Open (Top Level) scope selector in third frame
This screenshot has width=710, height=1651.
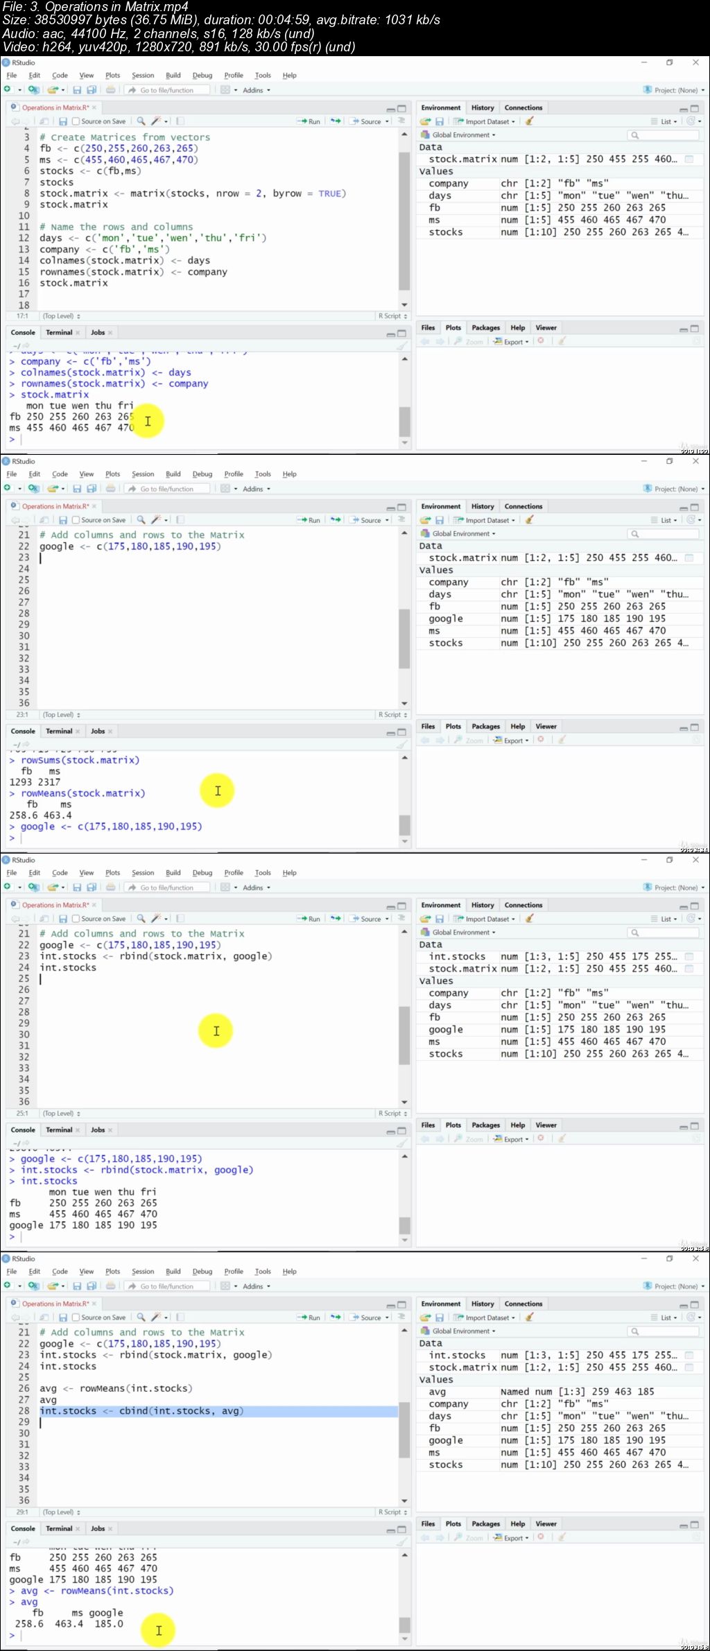[62, 1114]
